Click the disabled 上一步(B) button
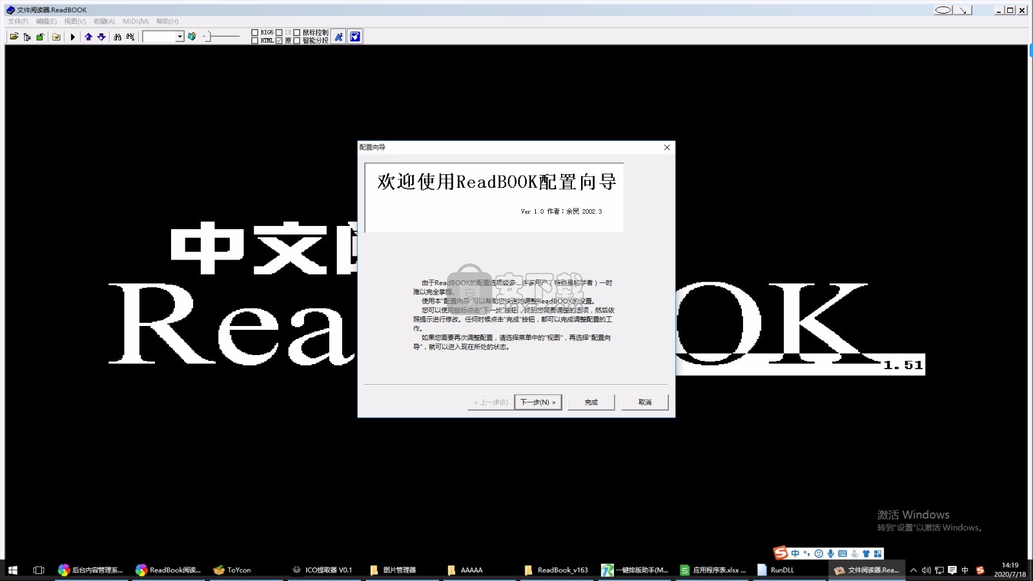This screenshot has height=581, width=1033. click(491, 402)
